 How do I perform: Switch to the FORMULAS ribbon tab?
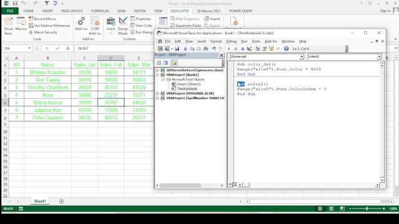click(100, 11)
